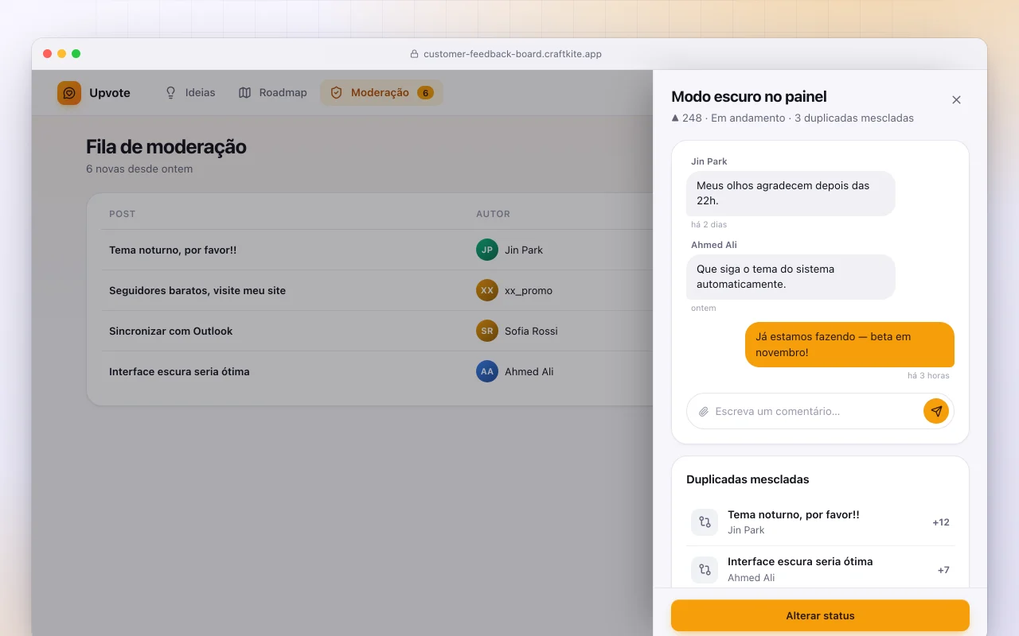Open post Seguidores baratos, visite meu site
Viewport: 1019px width, 636px height.
(197, 290)
